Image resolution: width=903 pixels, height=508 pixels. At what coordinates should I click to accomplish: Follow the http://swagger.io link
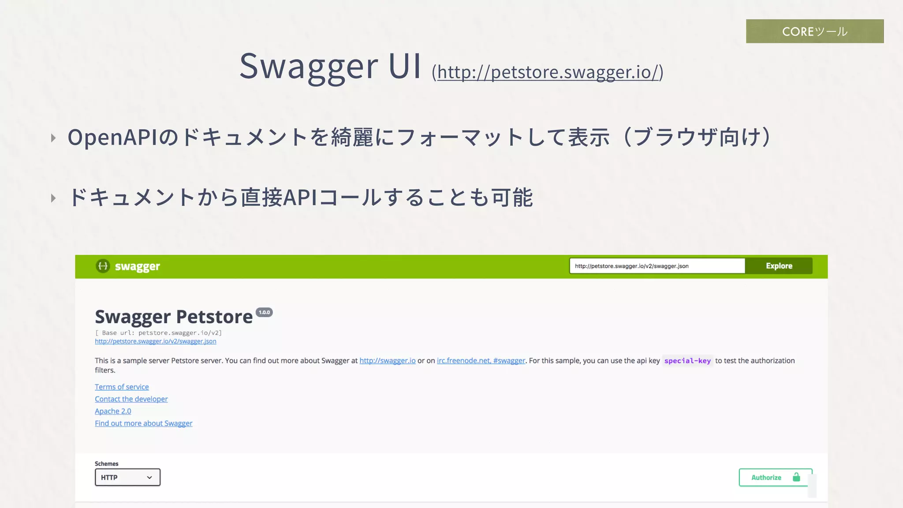[387, 361]
